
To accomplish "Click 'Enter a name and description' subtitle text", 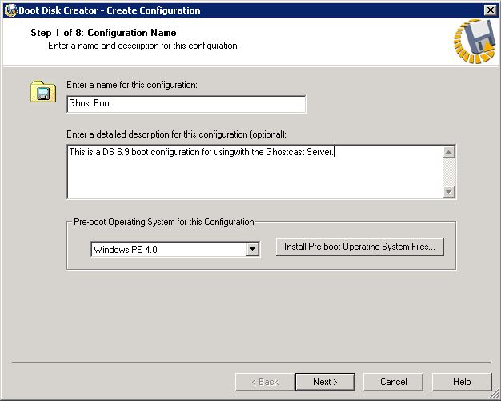I will click(x=143, y=46).
